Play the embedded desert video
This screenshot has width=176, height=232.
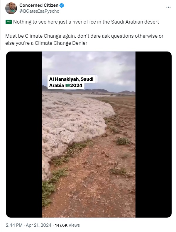[89, 134]
